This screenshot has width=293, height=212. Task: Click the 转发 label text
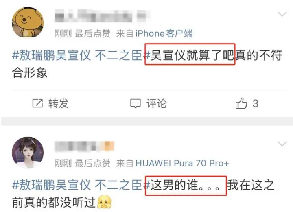coord(59,103)
